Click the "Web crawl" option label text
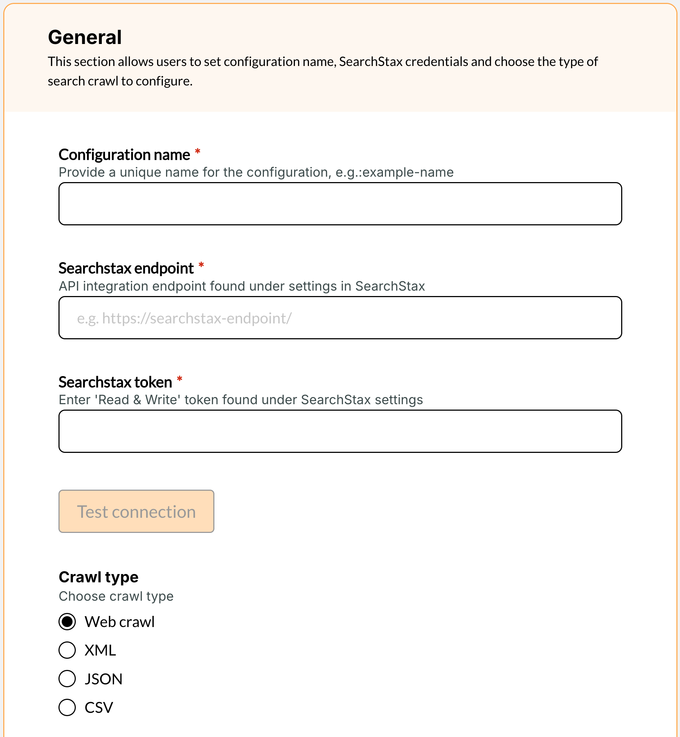Image resolution: width=680 pixels, height=737 pixels. pyautogui.click(x=119, y=622)
